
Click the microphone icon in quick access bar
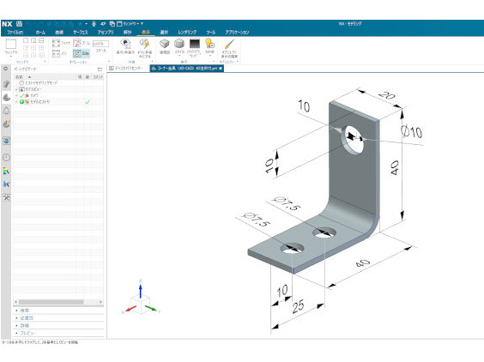(94, 24)
